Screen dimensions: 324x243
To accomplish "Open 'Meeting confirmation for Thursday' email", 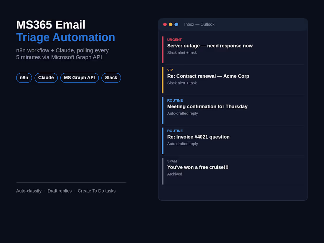I will [x=233, y=110].
